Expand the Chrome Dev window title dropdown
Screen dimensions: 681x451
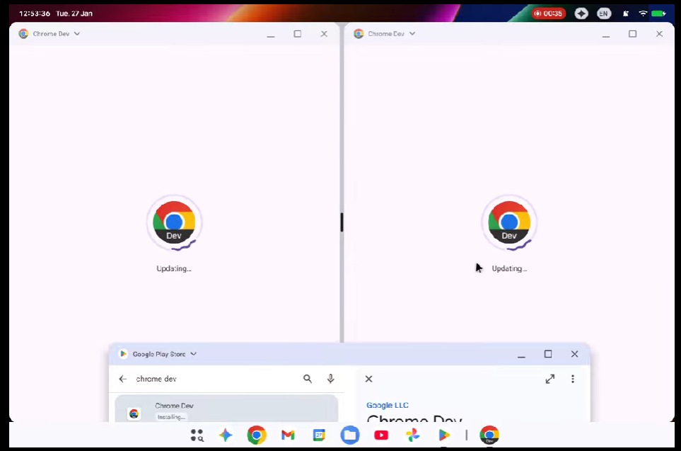click(x=76, y=33)
